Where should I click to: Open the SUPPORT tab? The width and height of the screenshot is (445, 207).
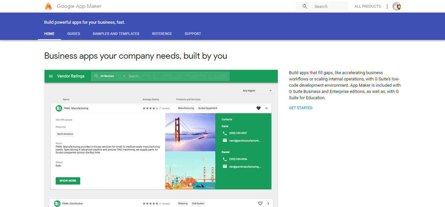coord(193,34)
